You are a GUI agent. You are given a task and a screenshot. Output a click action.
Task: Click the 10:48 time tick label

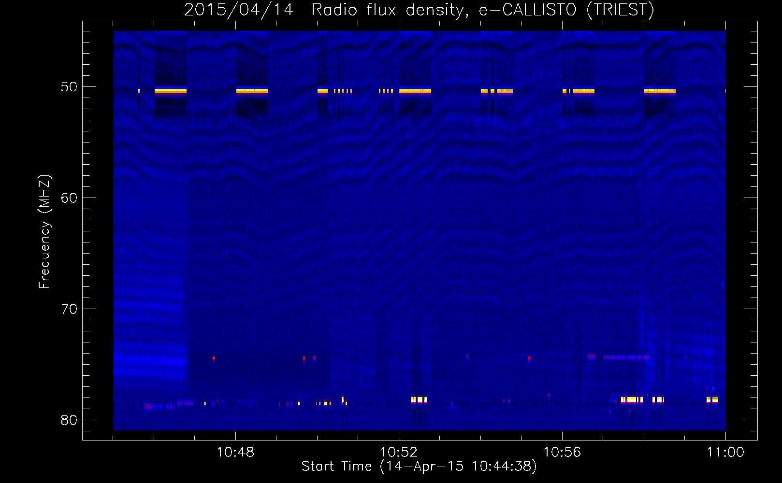[235, 453]
